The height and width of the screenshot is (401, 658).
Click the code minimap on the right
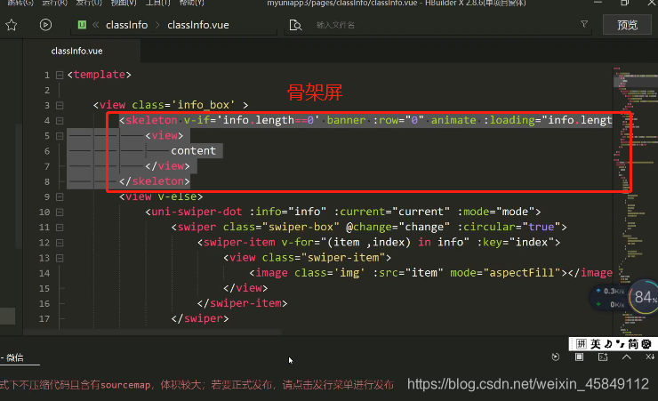[x=635, y=199]
